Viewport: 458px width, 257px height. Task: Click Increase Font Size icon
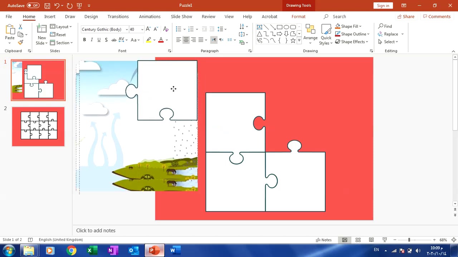148,29
